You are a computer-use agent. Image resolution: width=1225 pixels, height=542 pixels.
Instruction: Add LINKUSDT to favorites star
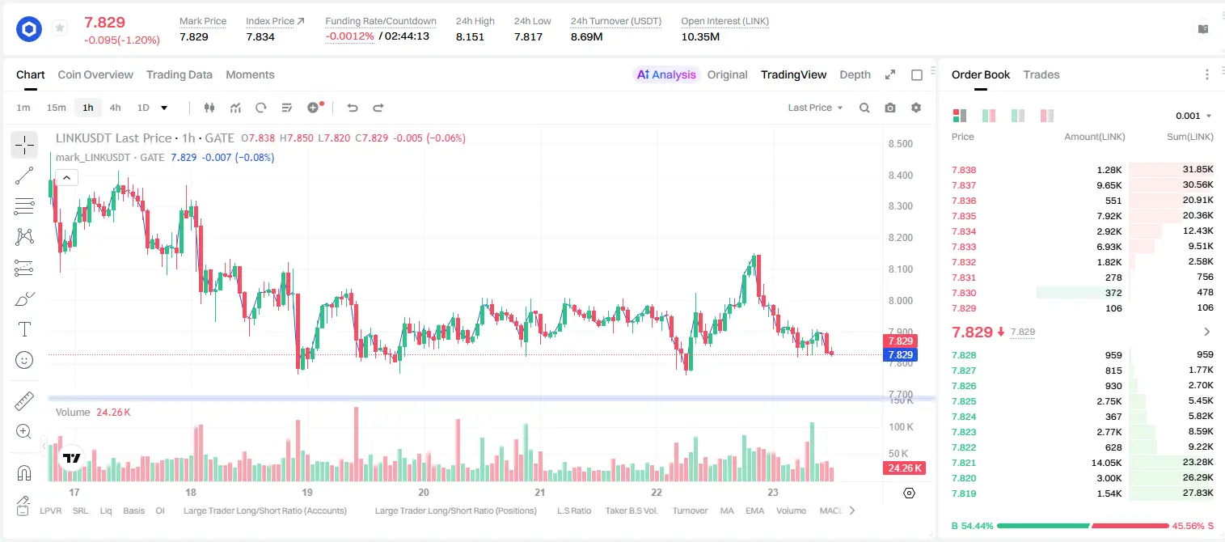pos(60,28)
